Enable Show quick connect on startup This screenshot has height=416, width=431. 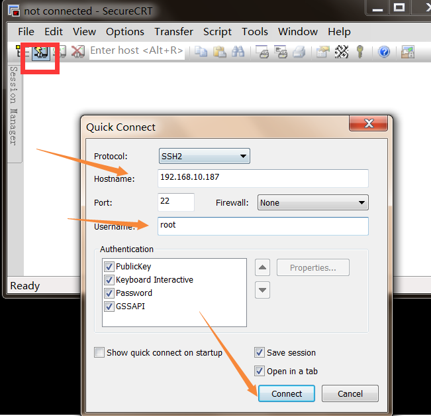pos(99,352)
